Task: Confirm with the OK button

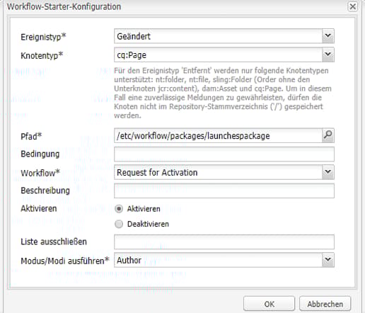Action: pyautogui.click(x=269, y=304)
